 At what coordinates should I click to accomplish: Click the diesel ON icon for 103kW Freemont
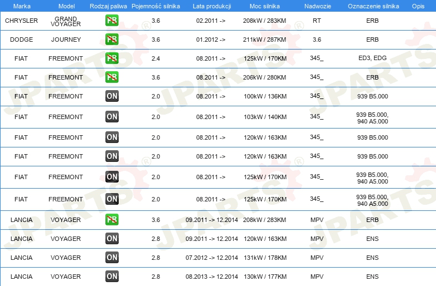(112, 116)
